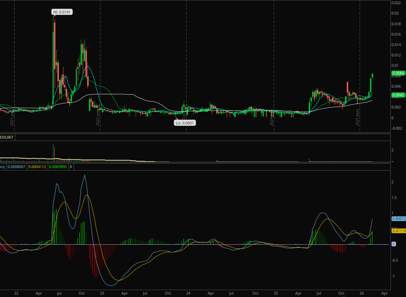This screenshot has width=406, height=297.
Task: Click the 25 year label on time axis
Action: click(276, 293)
